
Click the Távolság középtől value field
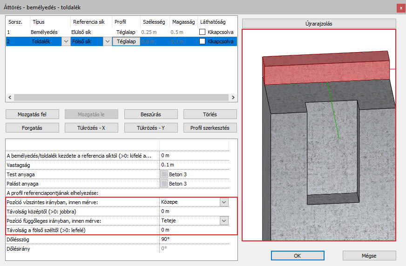point(194,212)
